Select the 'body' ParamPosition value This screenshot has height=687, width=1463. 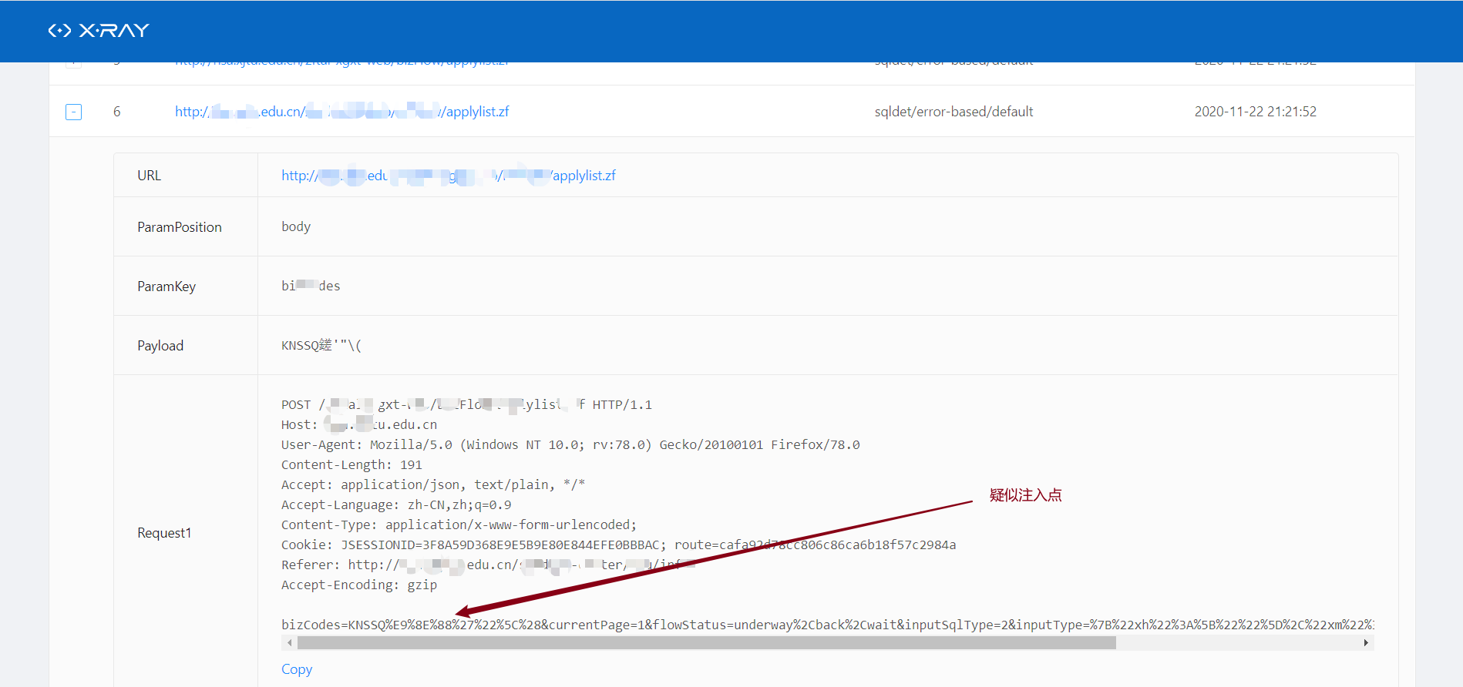pyautogui.click(x=296, y=226)
